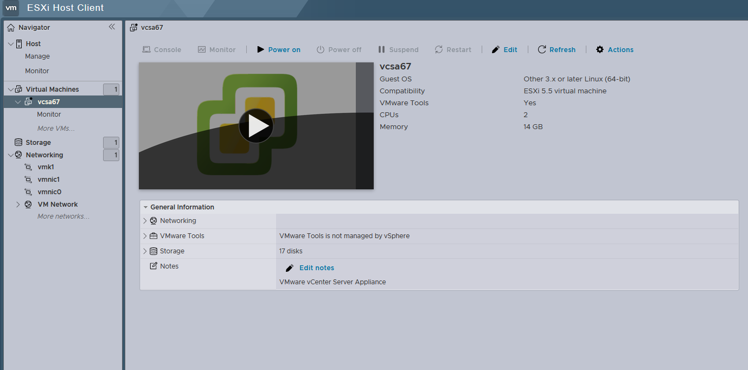Click the Actions gear icon
Viewport: 748px width, 370px height.
600,49
